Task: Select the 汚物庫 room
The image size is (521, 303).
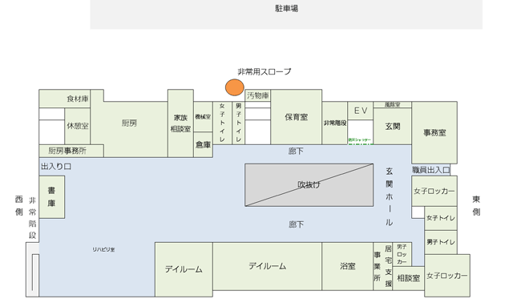Action: coord(257,95)
